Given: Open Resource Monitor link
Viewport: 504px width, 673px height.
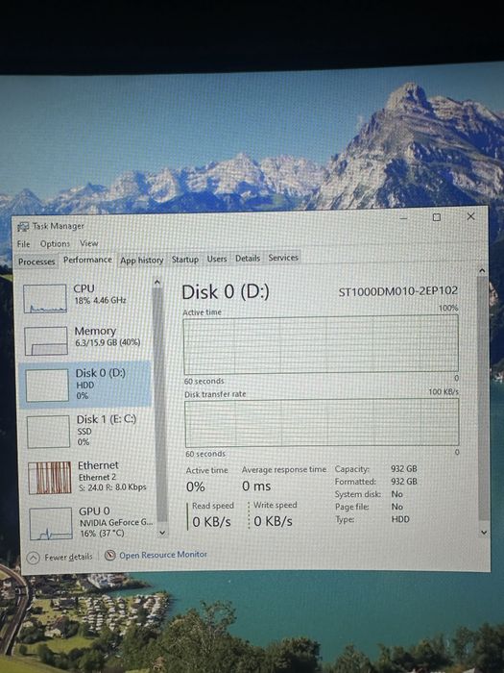Looking at the screenshot, I should pos(163,555).
